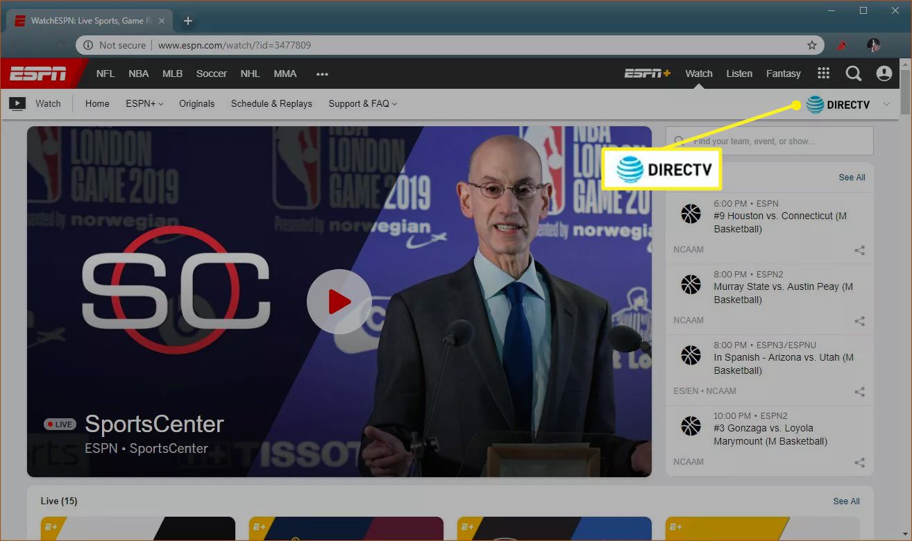
Task: Open the NFL section
Action: click(105, 74)
